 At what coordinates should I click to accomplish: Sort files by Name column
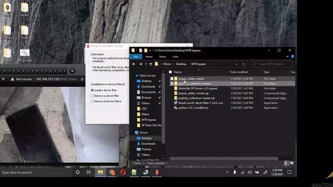point(178,72)
